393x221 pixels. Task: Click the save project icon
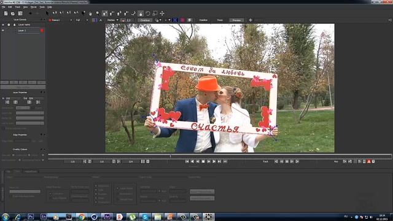[x=20, y=14]
